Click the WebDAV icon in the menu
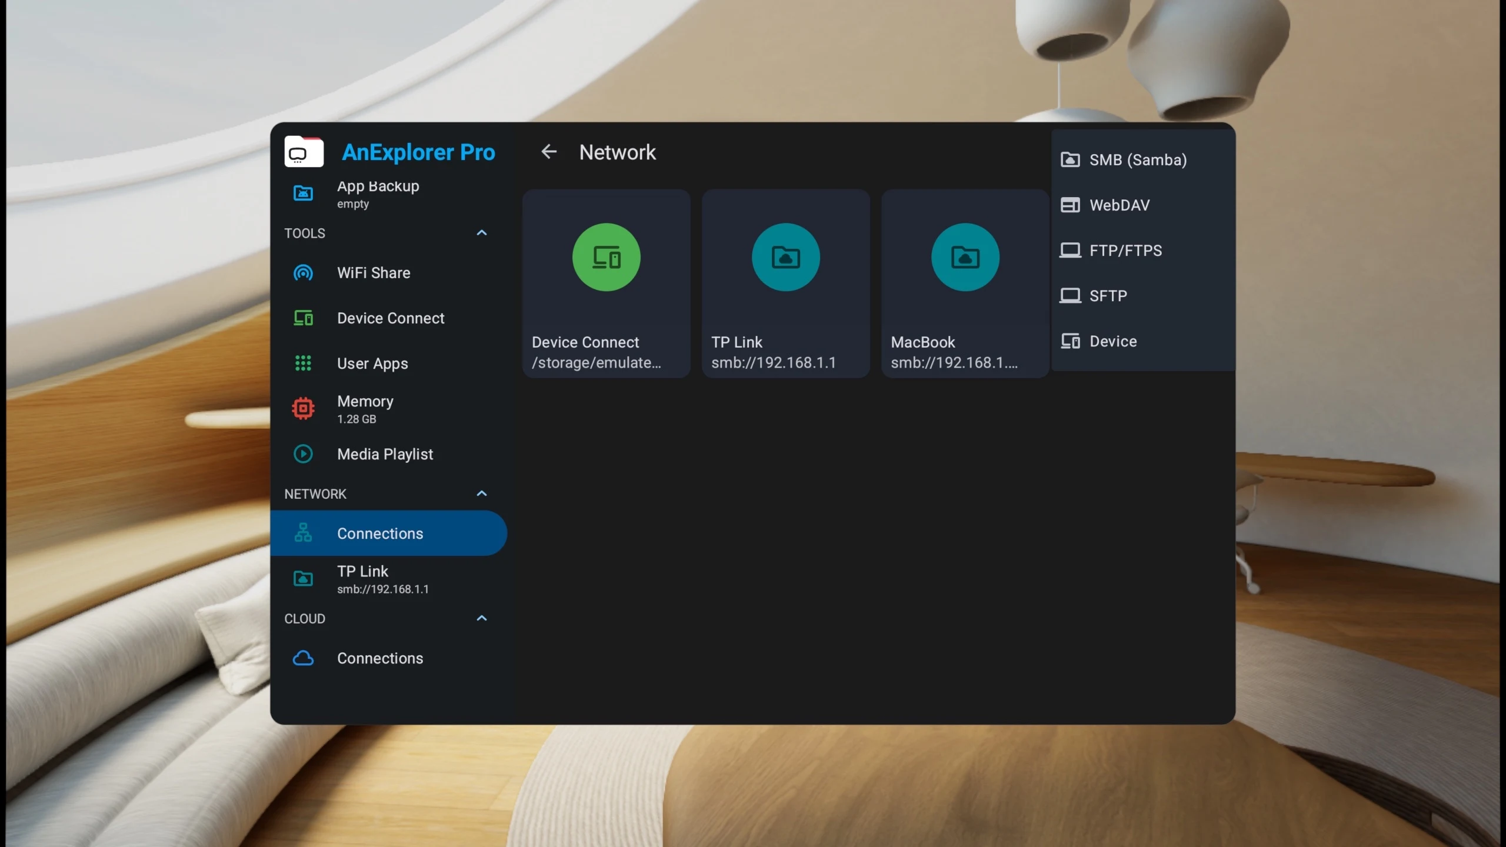Image resolution: width=1506 pixels, height=847 pixels. [1070, 205]
